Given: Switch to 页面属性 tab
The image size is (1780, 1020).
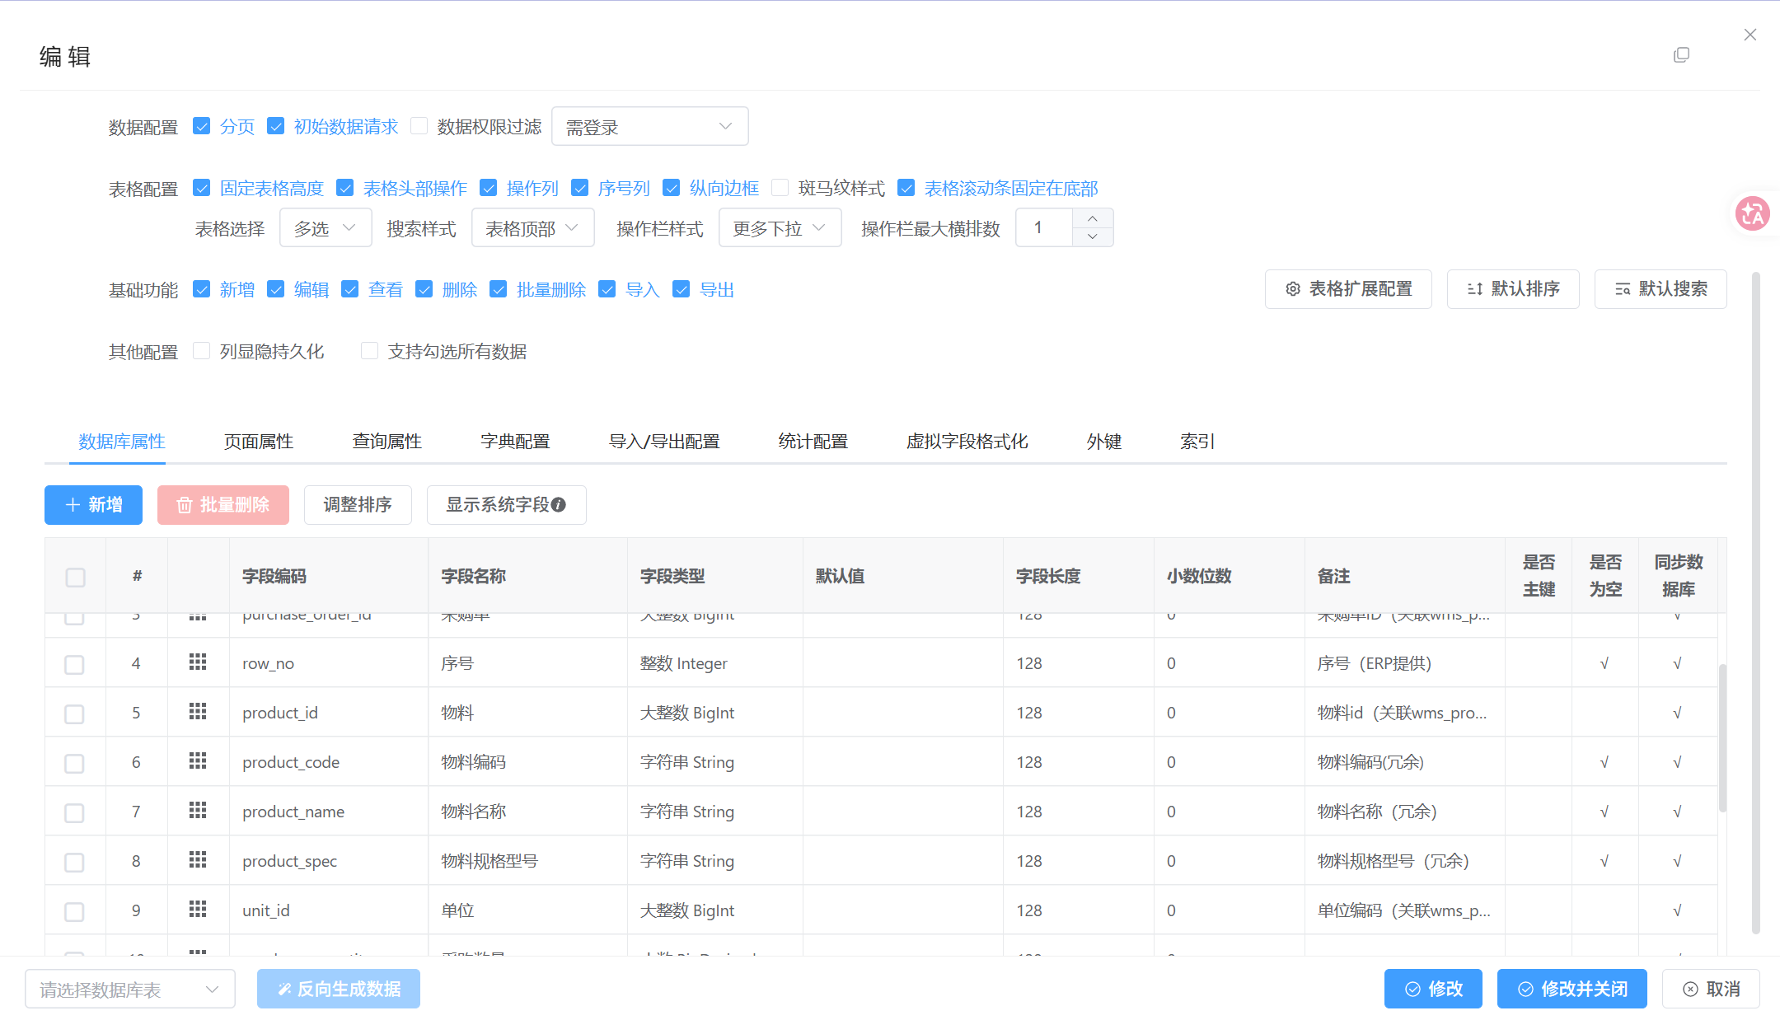Looking at the screenshot, I should [259, 442].
